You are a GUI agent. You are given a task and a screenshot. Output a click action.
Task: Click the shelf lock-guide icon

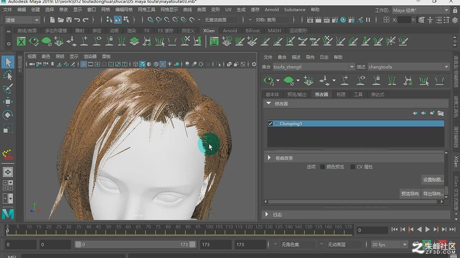click(109, 42)
